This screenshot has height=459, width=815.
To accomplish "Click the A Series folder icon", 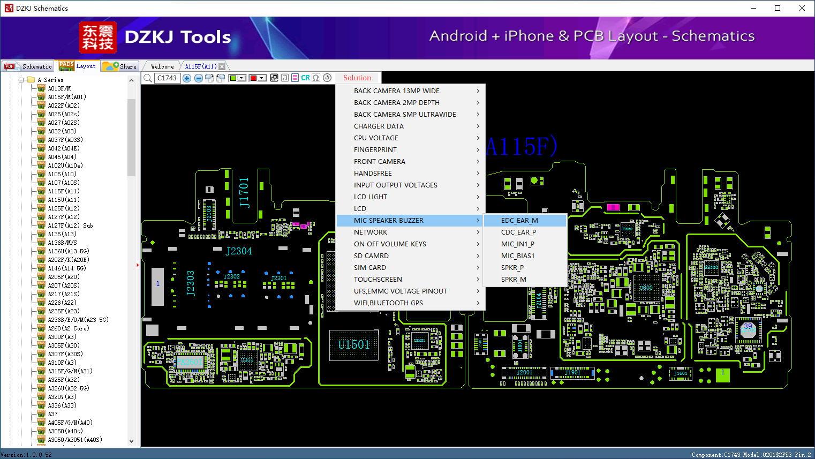I will [x=31, y=80].
